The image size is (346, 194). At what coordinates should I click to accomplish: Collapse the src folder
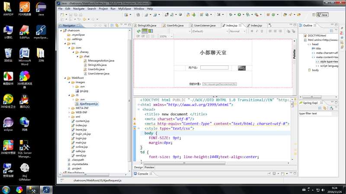coord(65,44)
